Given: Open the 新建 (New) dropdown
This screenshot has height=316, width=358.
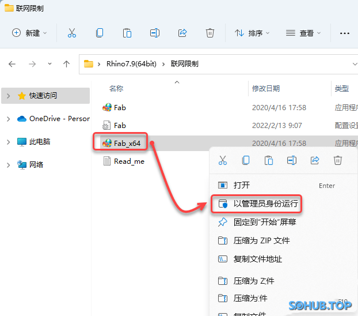Looking at the screenshot, I should pos(29,33).
